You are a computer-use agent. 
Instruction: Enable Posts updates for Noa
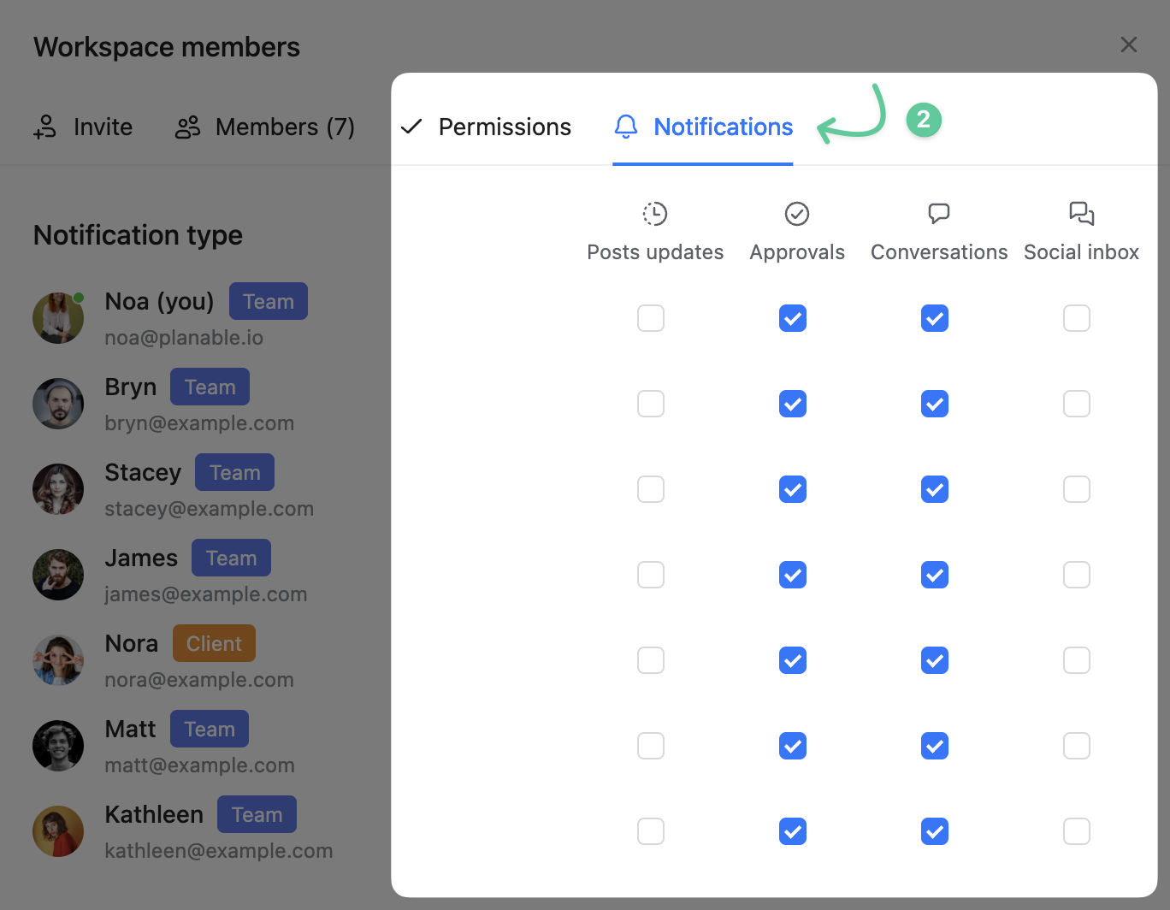point(651,318)
